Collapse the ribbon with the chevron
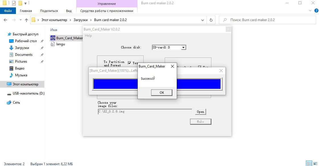Screen dimensions: 319x166 pos(310,11)
